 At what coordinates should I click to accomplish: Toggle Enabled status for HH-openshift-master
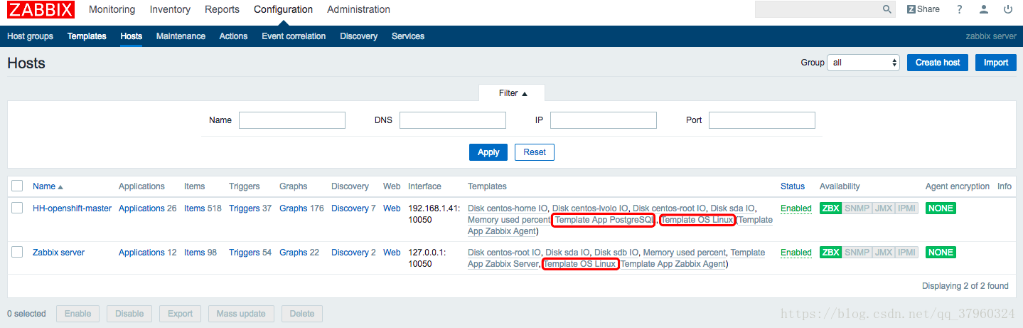click(x=796, y=208)
